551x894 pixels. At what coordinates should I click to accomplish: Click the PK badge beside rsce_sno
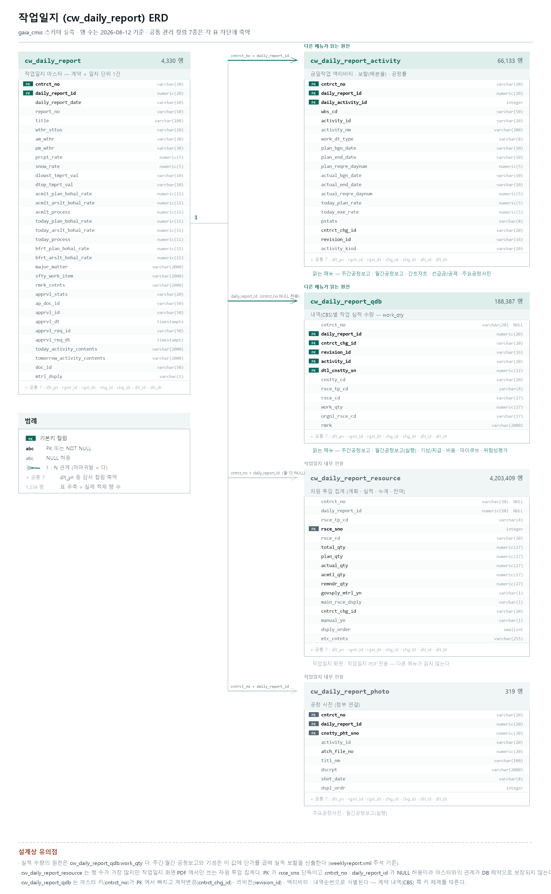point(313,529)
